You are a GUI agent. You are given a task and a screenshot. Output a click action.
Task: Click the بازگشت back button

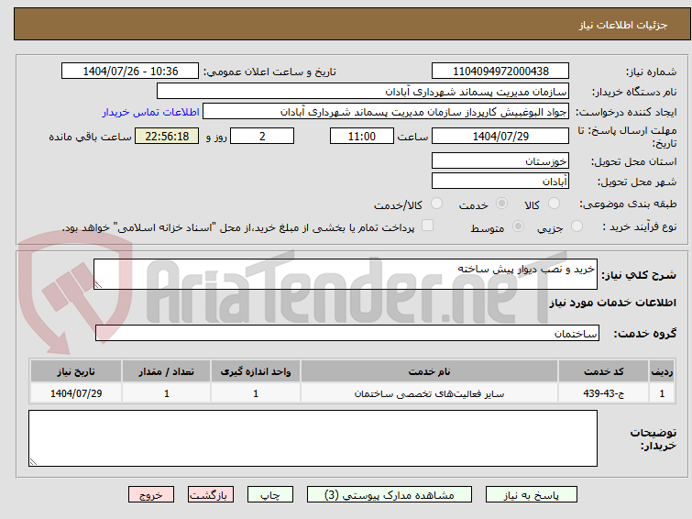(211, 495)
